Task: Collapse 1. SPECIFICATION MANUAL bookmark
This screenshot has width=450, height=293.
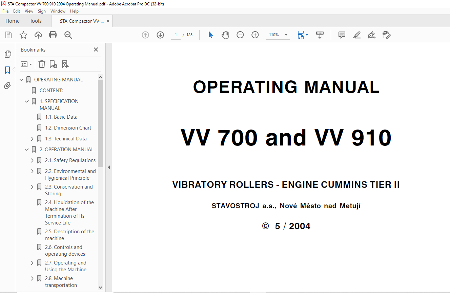Action: coord(27,101)
